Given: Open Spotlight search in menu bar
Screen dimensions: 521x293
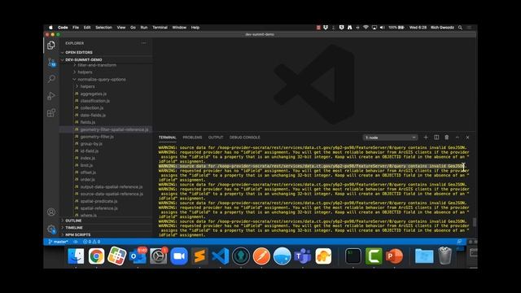Looking at the screenshot, I should 460,28.
